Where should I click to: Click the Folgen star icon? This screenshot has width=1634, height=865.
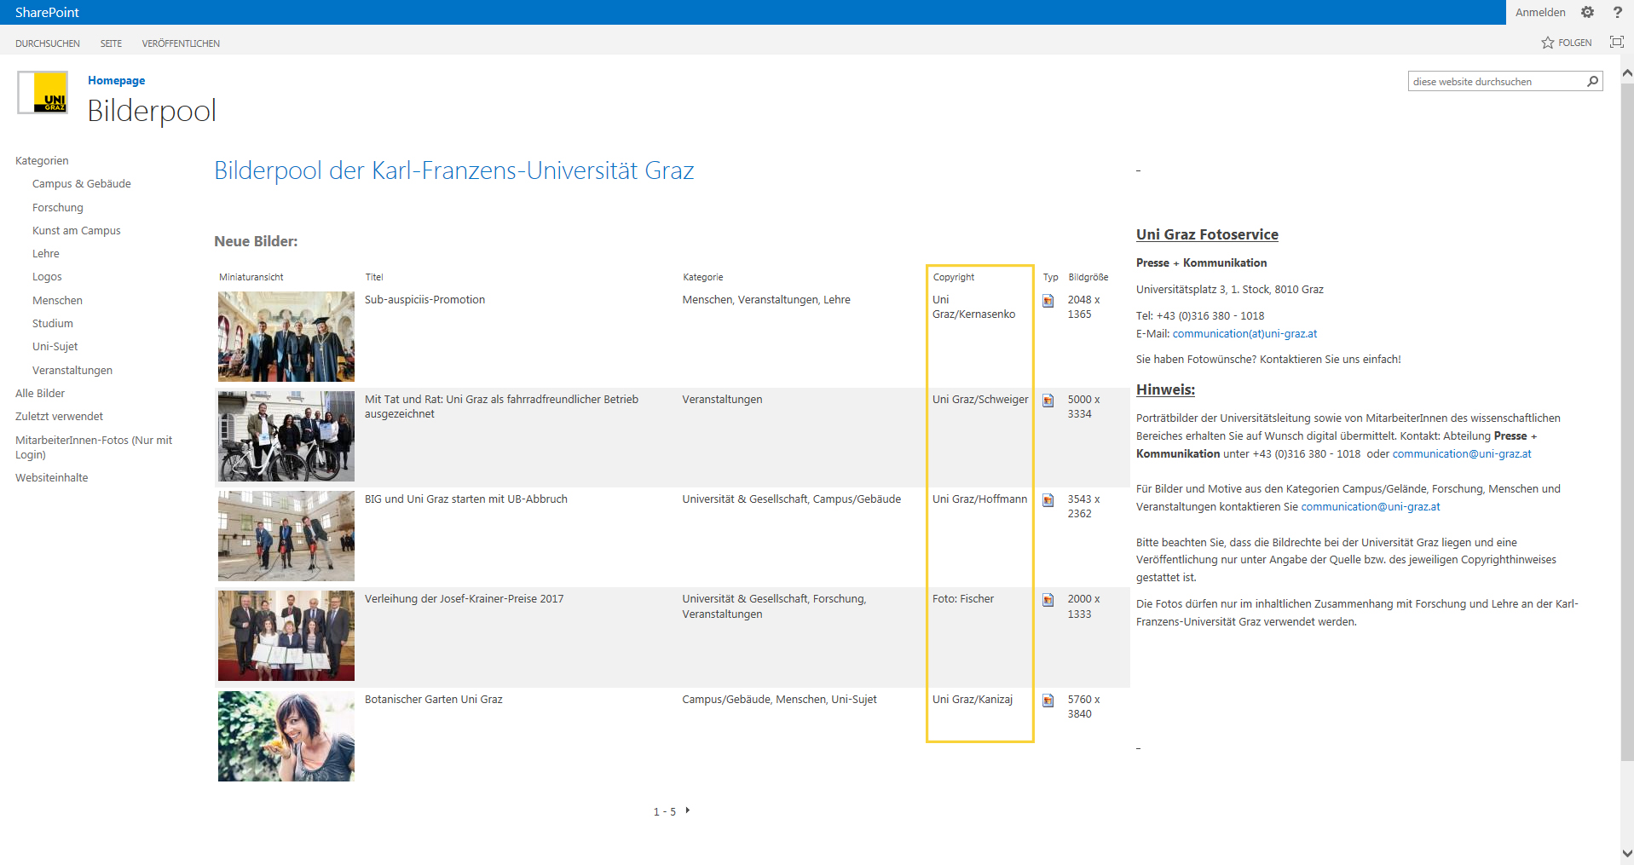(1548, 43)
